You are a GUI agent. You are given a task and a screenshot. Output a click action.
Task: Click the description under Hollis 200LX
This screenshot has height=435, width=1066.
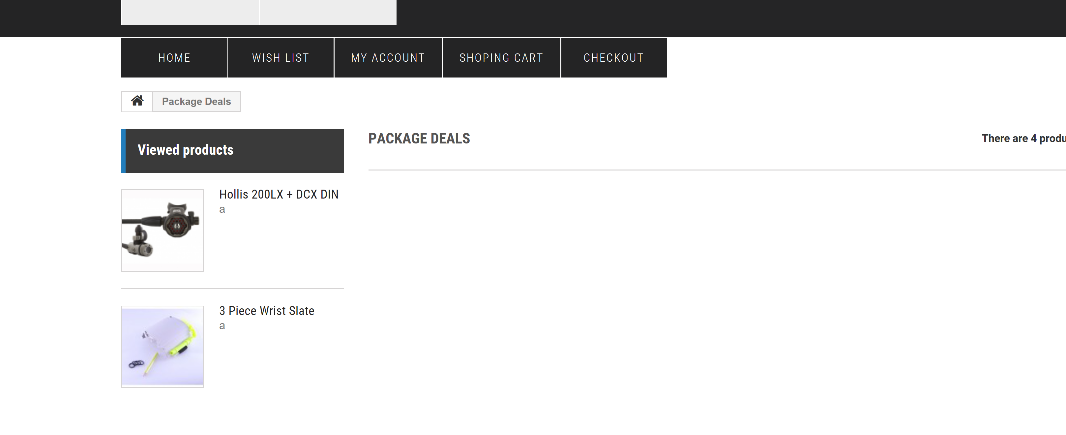tap(222, 209)
